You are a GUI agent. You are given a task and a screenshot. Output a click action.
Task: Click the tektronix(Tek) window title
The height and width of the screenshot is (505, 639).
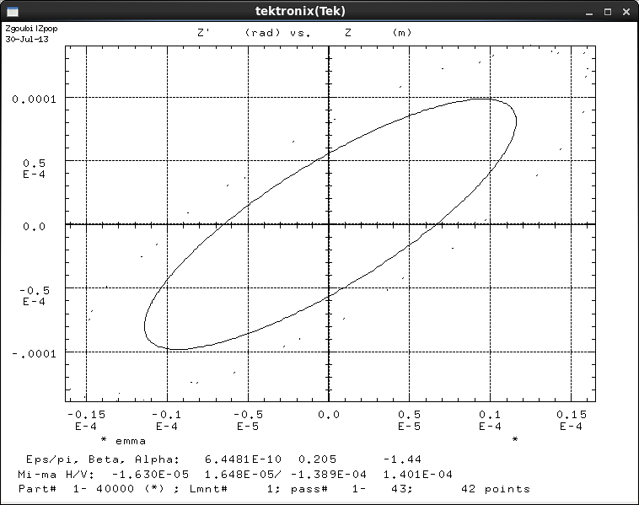[x=300, y=11]
